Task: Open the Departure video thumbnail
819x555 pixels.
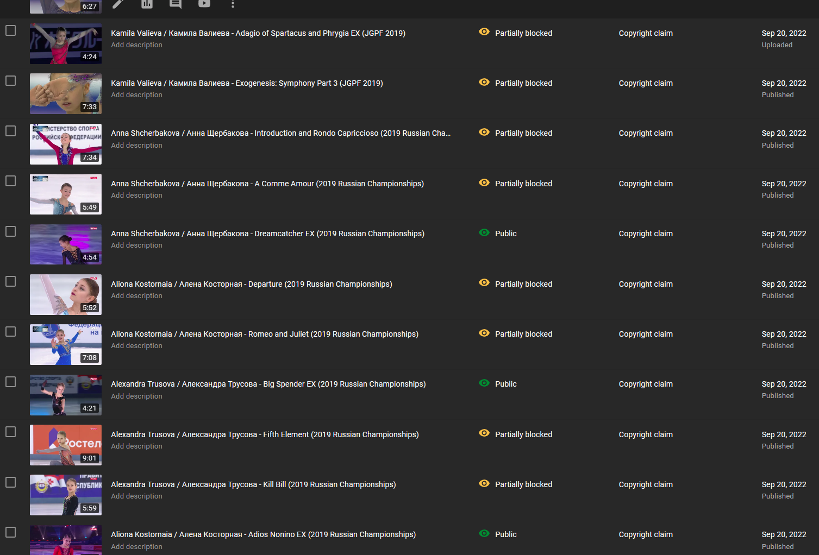Action: [x=66, y=294]
